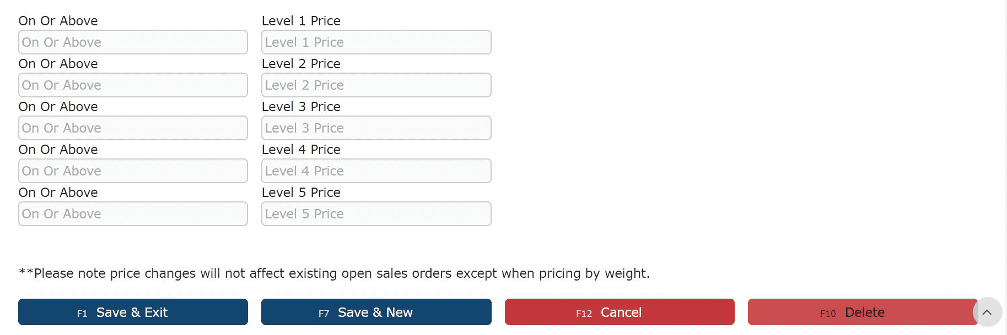Select the On Or Above input beside Level 2 Price
1007x335 pixels.
pyautogui.click(x=133, y=85)
